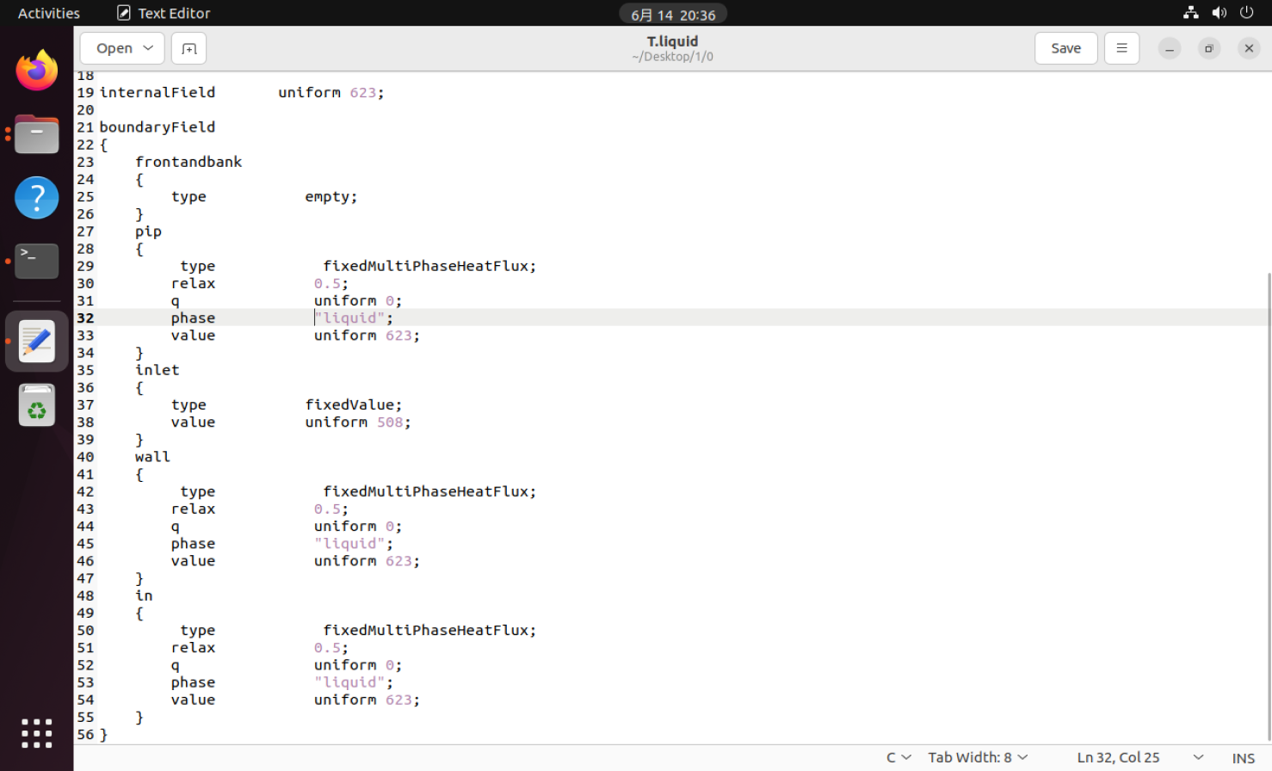Open the C language syntax dropdown

[898, 757]
